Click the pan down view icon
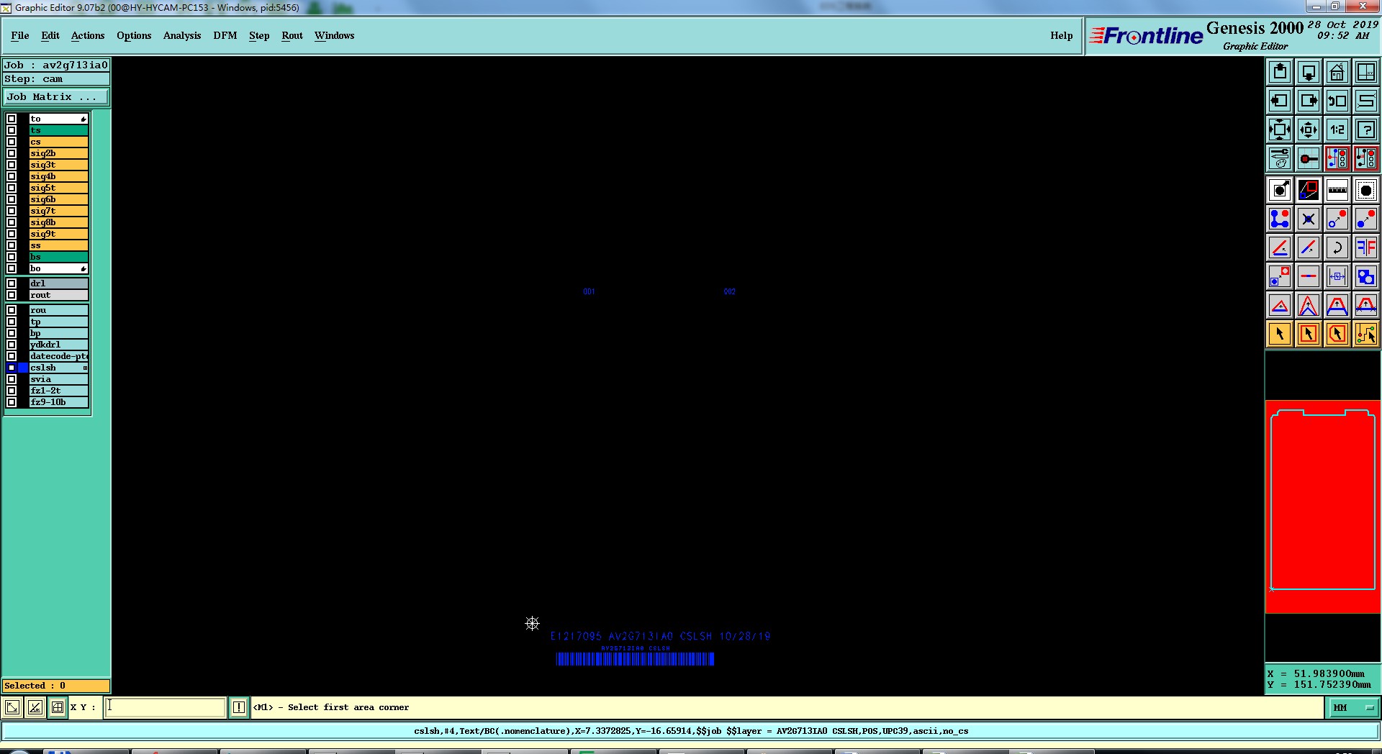Viewport: 1382px width, 754px height. (x=1309, y=72)
